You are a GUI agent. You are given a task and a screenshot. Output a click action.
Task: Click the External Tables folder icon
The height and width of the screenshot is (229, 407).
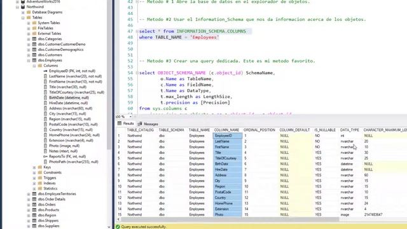click(34, 34)
